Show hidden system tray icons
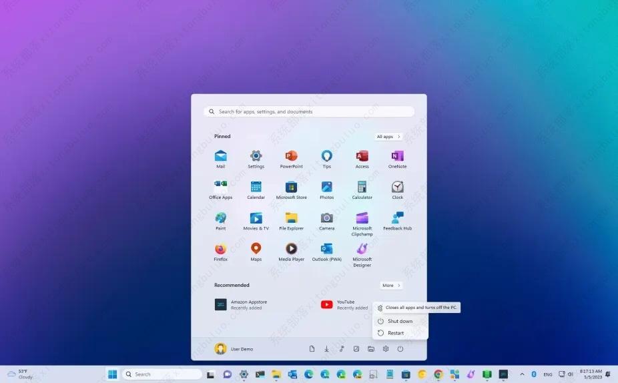 (x=522, y=374)
